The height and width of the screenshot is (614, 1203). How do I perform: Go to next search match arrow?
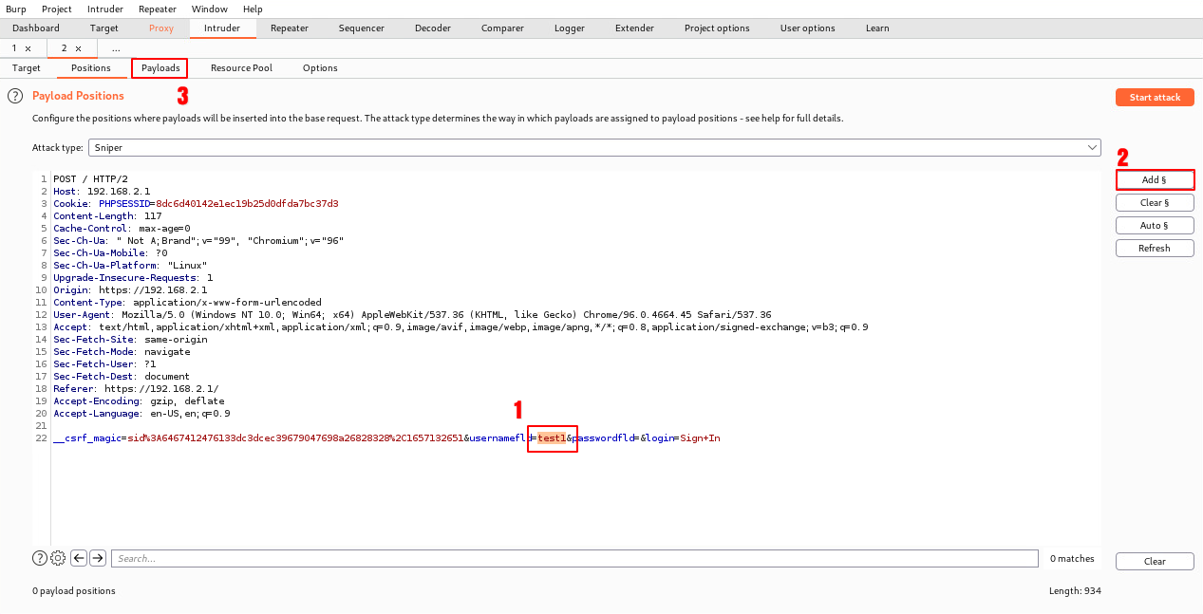(x=97, y=558)
